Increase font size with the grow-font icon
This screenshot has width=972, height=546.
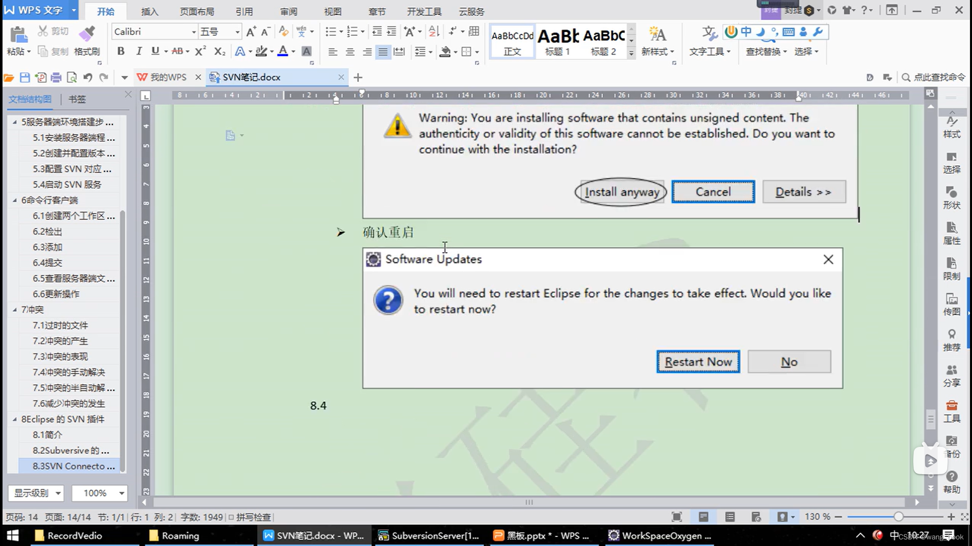click(251, 32)
